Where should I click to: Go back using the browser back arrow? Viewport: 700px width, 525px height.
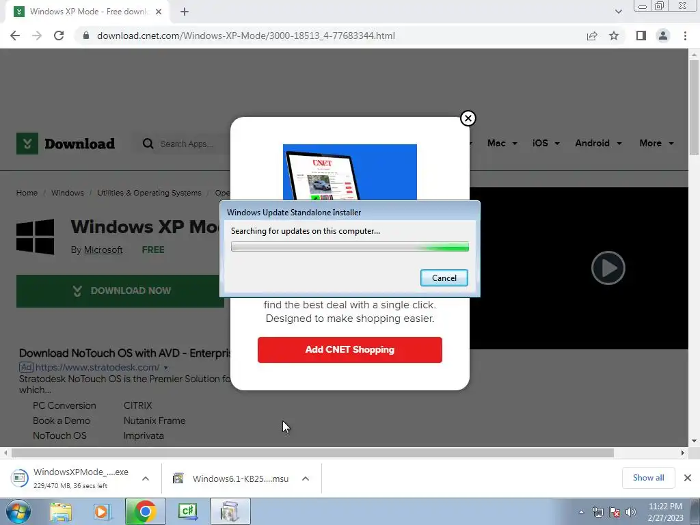click(15, 36)
